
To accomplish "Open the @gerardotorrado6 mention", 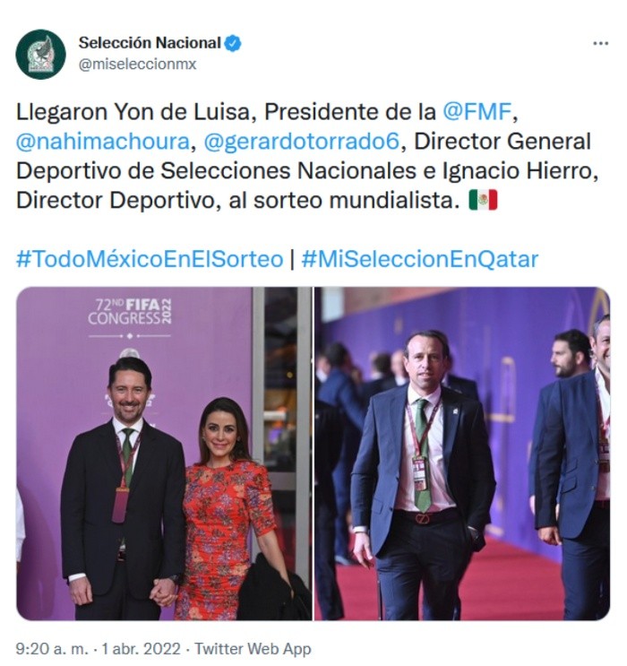I will tap(301, 142).
